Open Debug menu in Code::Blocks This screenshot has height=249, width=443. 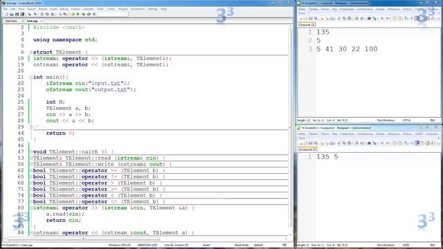click(64, 9)
